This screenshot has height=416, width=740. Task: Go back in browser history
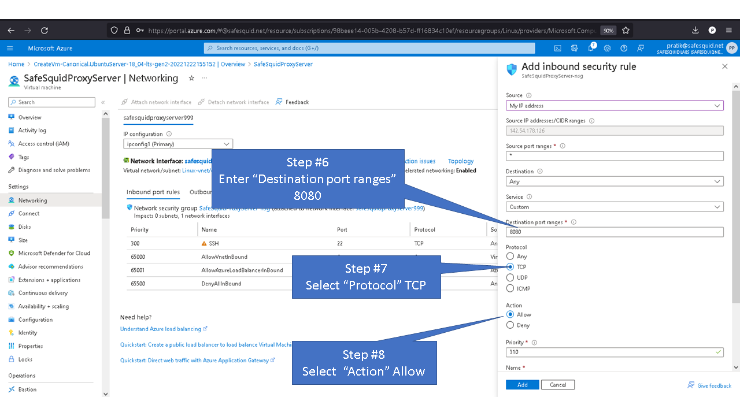click(x=12, y=30)
